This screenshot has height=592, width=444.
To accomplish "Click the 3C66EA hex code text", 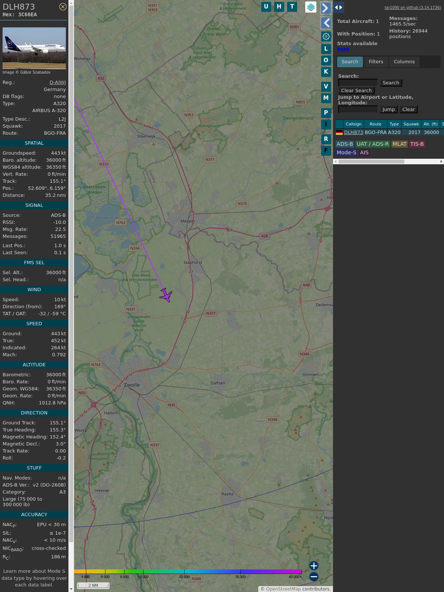I will point(28,15).
